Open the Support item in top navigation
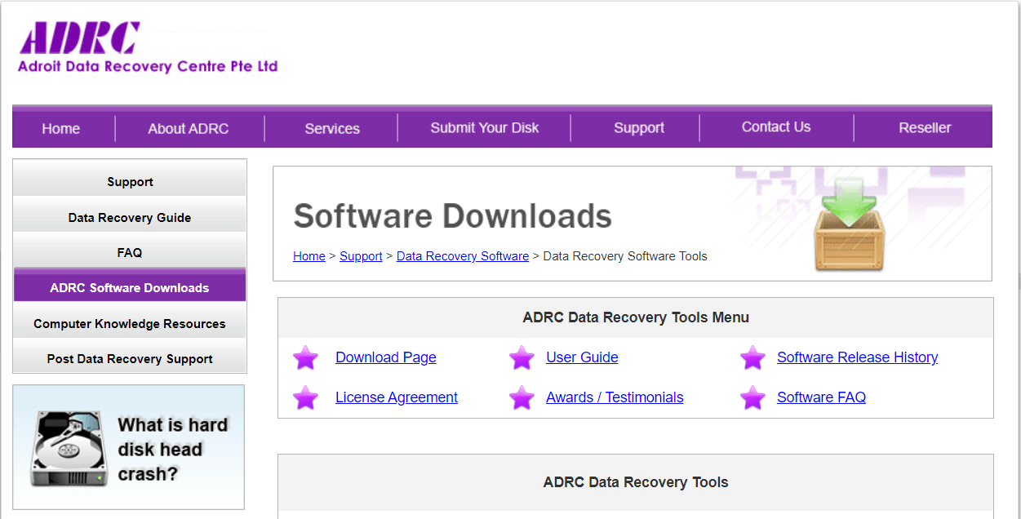 [639, 127]
